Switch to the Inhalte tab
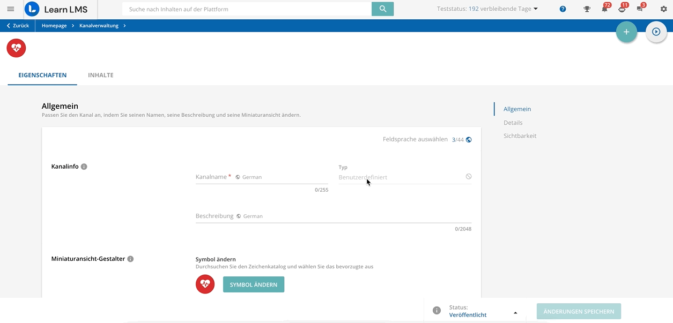673x323 pixels. [100, 75]
